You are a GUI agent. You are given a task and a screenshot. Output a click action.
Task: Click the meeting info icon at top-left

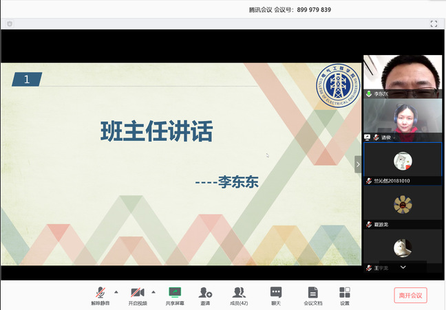pyautogui.click(x=10, y=23)
